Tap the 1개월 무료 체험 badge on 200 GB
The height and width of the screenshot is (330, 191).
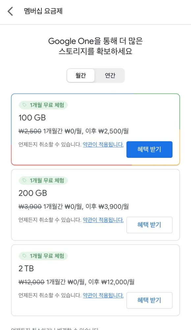pyautogui.click(x=43, y=180)
